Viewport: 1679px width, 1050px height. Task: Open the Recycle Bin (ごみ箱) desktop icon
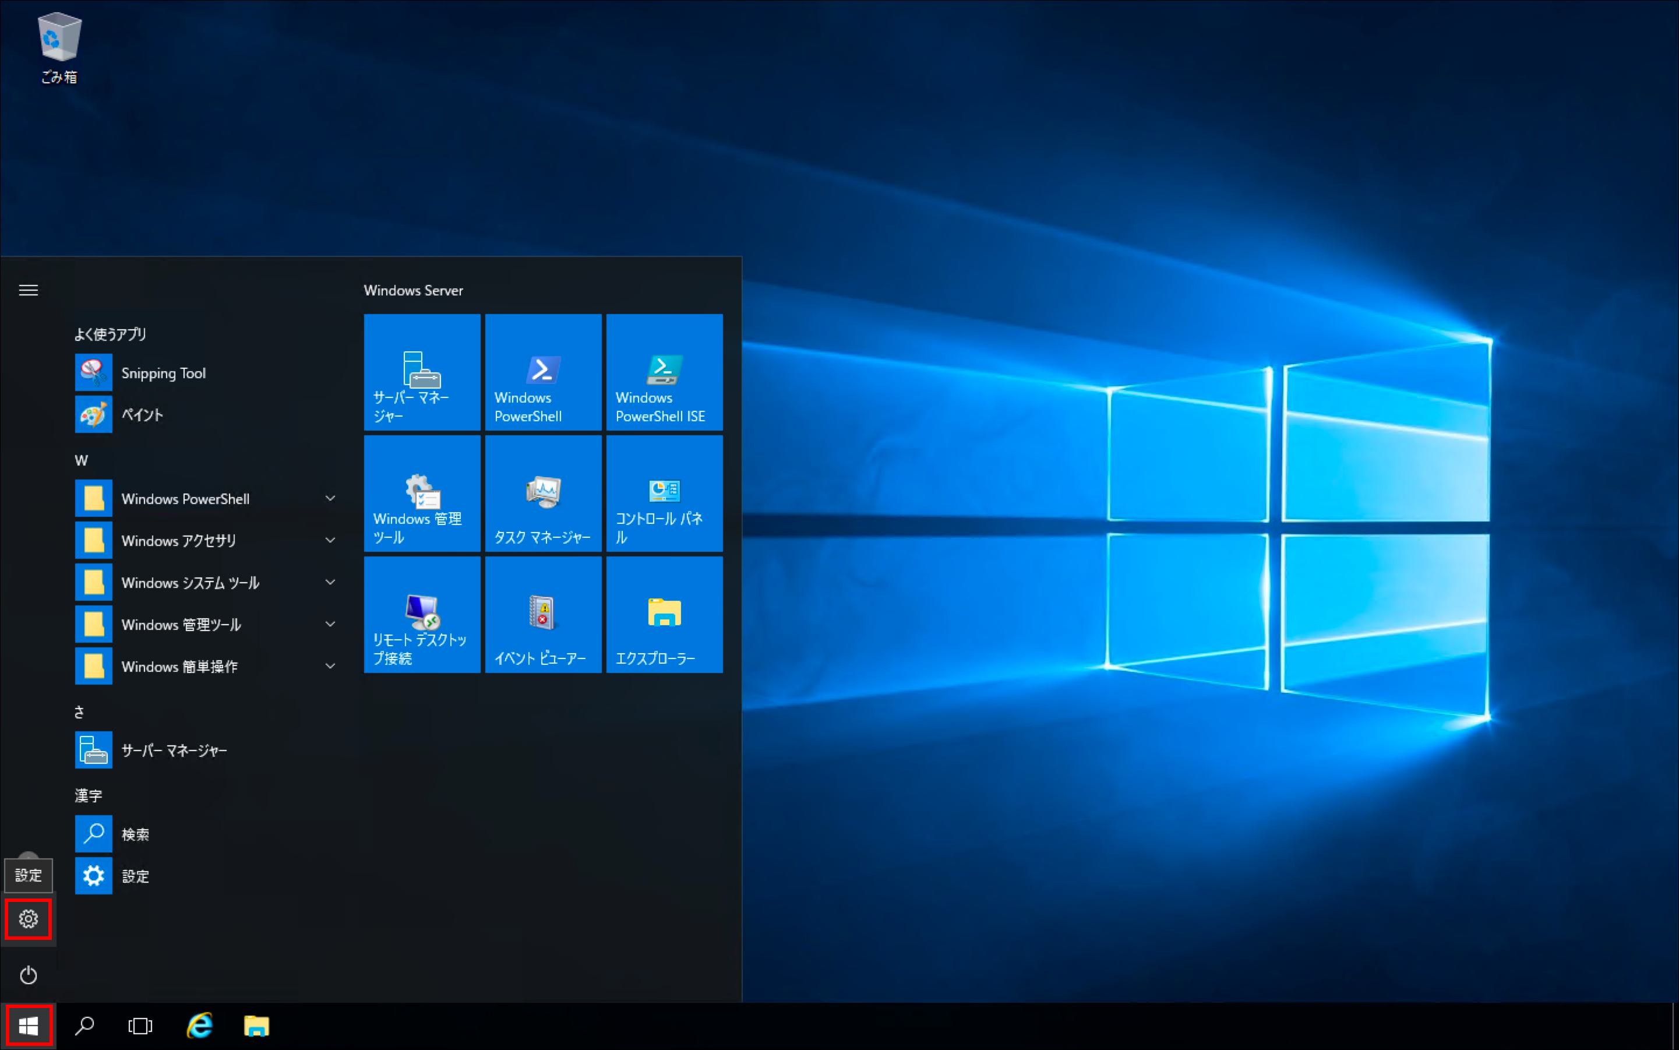59,48
